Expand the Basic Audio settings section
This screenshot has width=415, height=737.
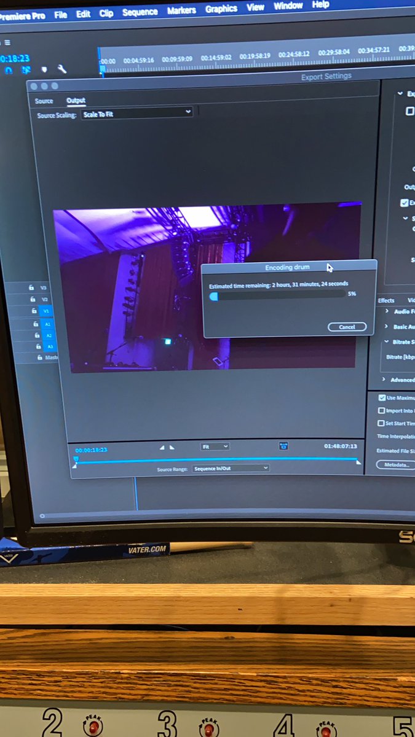tap(387, 327)
